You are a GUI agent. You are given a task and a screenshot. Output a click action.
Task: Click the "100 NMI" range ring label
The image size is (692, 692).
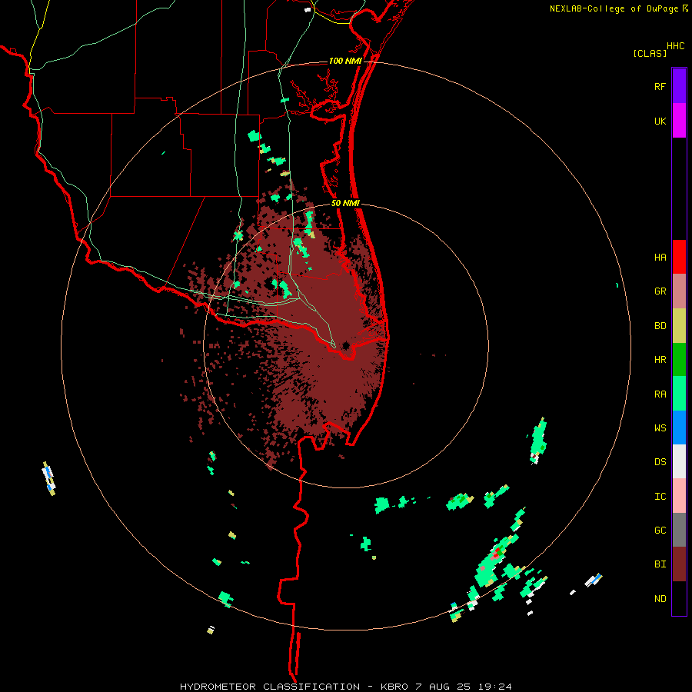(345, 61)
